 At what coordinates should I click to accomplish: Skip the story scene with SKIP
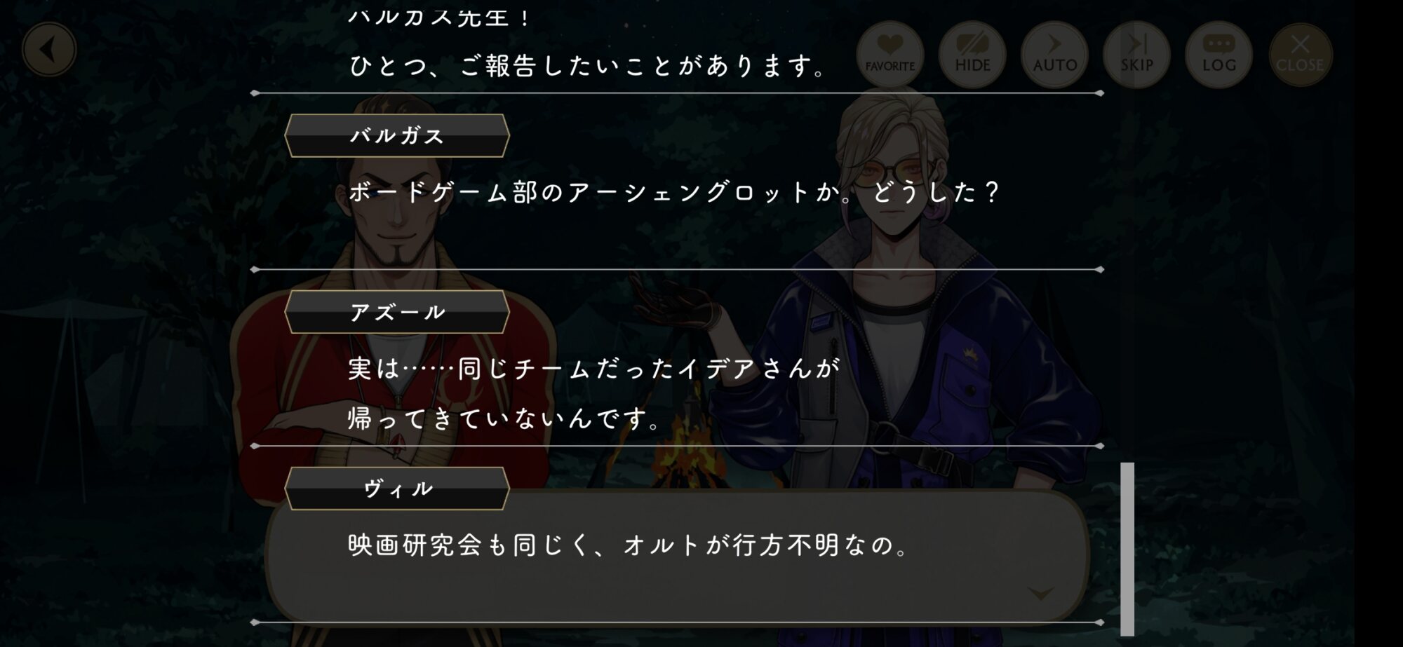[x=1136, y=55]
